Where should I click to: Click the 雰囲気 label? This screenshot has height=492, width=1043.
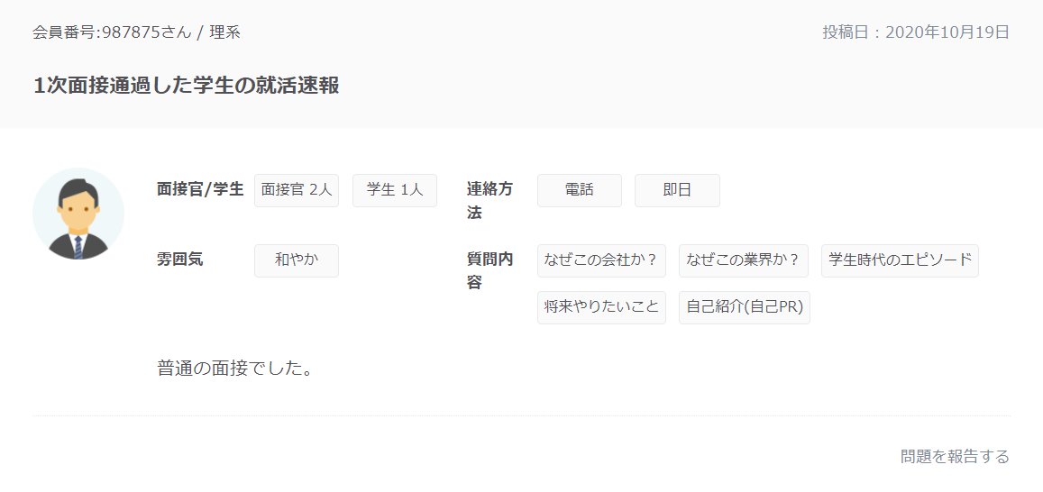[x=180, y=260]
